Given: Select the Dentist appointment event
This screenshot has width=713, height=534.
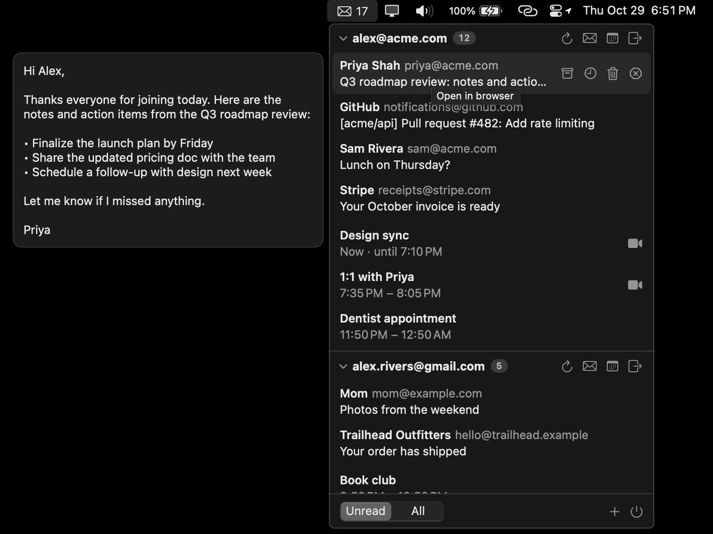Looking at the screenshot, I should [492, 327].
